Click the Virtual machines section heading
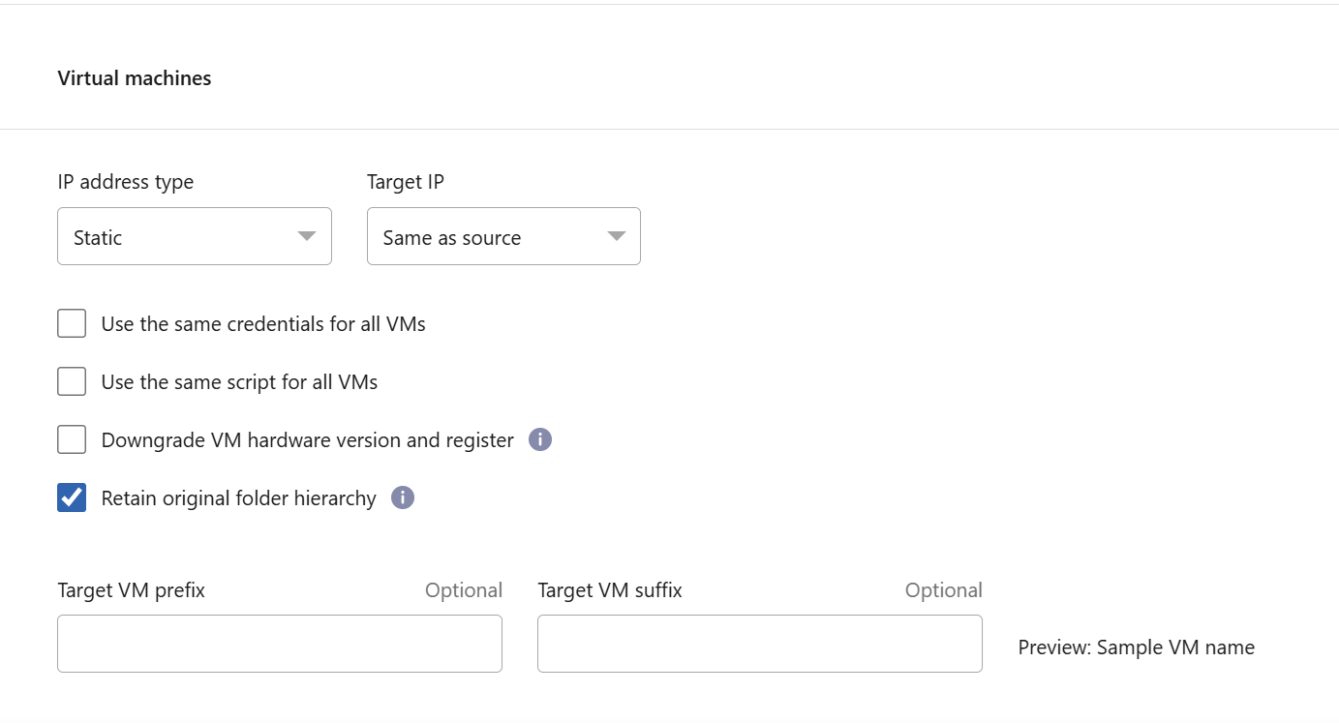Viewport: 1339px width, 723px height. [x=135, y=78]
